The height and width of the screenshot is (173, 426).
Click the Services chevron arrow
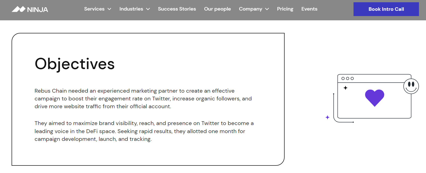point(109,9)
